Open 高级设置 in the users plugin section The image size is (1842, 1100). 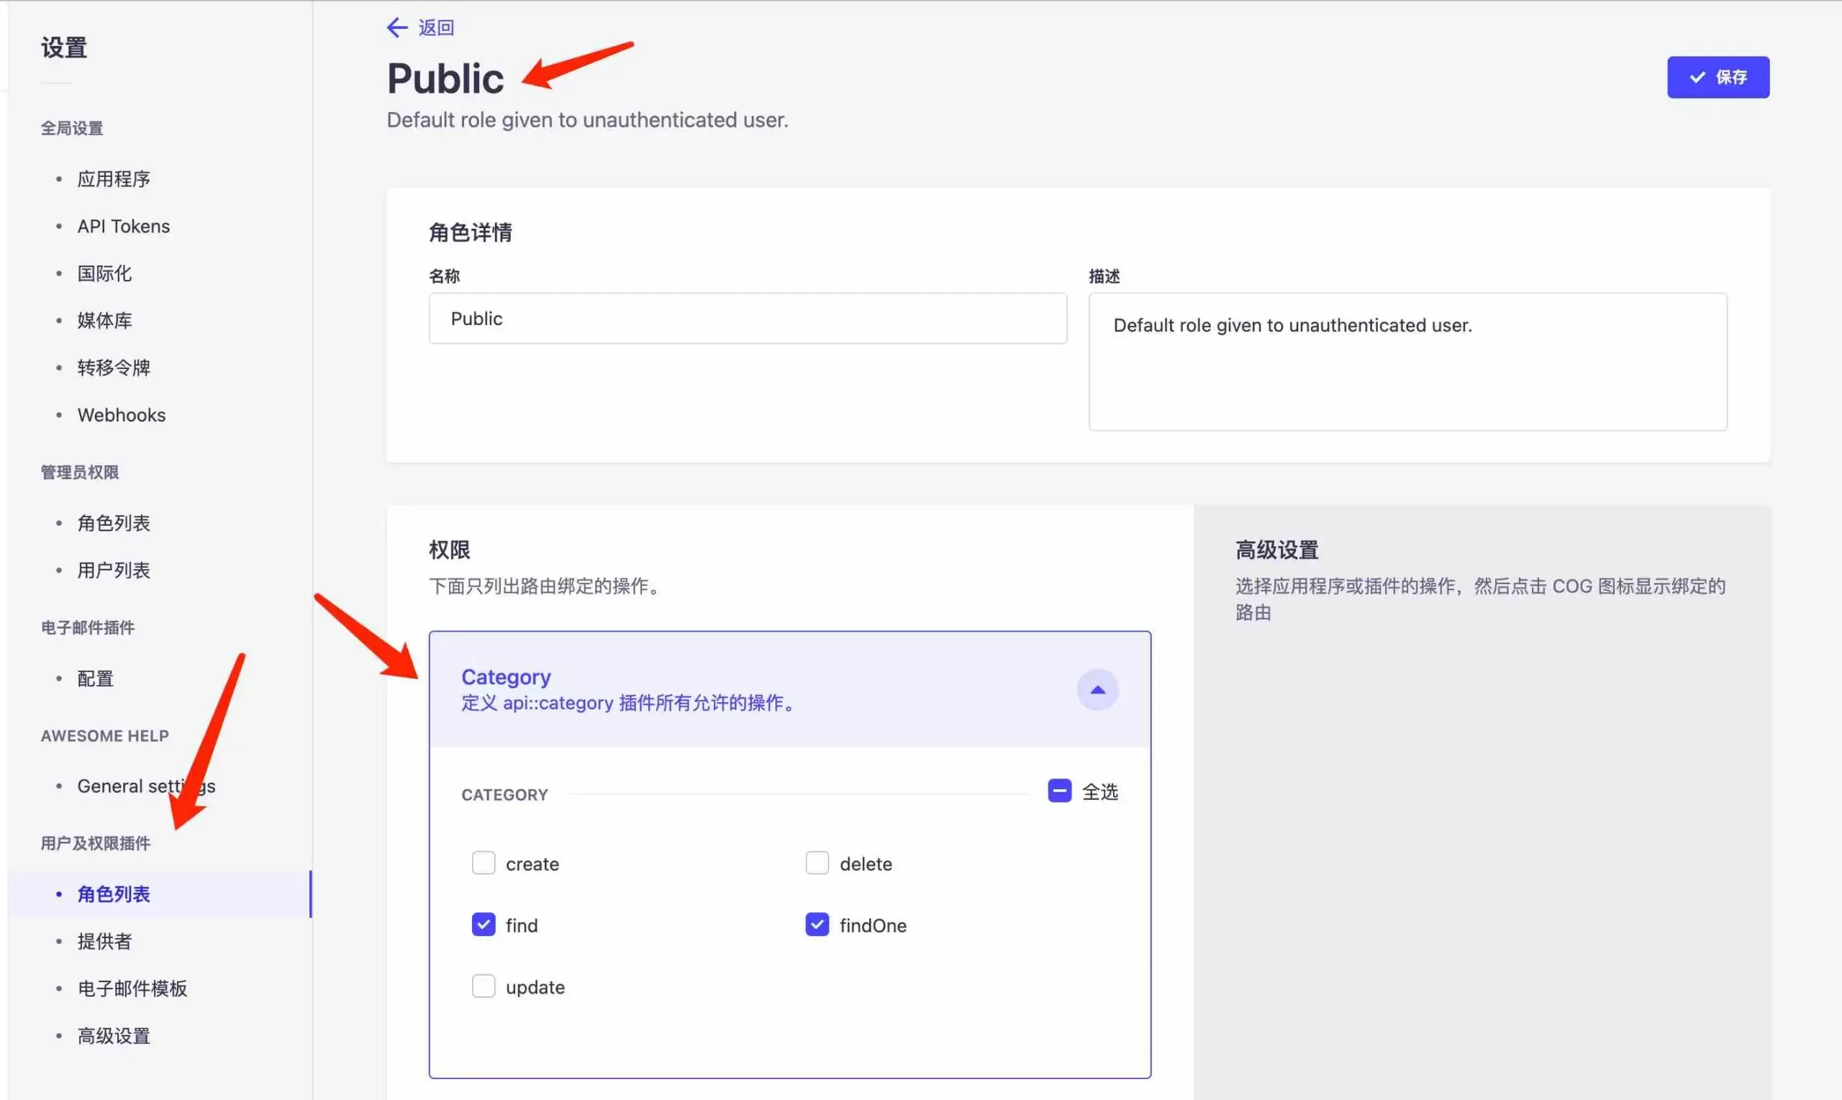point(114,1035)
